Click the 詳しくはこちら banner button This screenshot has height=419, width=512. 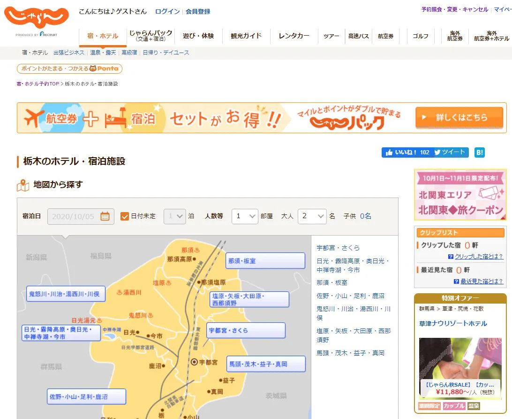click(x=458, y=118)
